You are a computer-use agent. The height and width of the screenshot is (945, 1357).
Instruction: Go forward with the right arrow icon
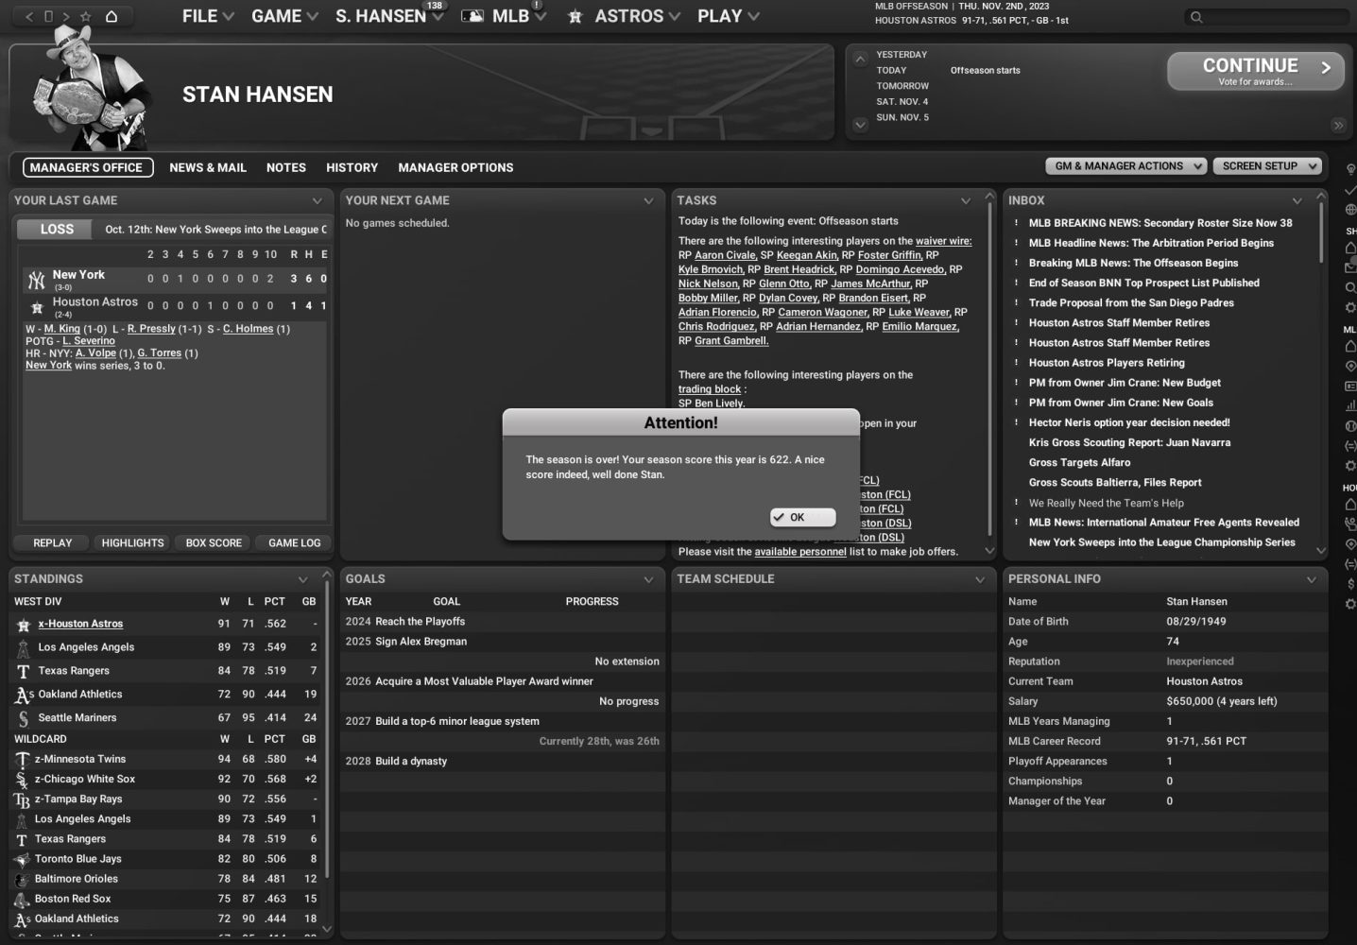pyautogui.click(x=68, y=16)
